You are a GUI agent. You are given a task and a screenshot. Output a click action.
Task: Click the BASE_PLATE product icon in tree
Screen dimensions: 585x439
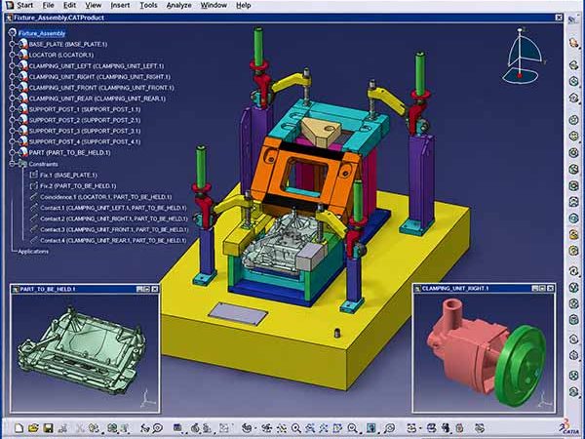click(x=23, y=44)
